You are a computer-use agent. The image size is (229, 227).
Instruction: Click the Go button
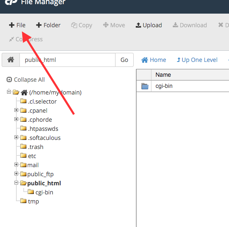coord(124,60)
